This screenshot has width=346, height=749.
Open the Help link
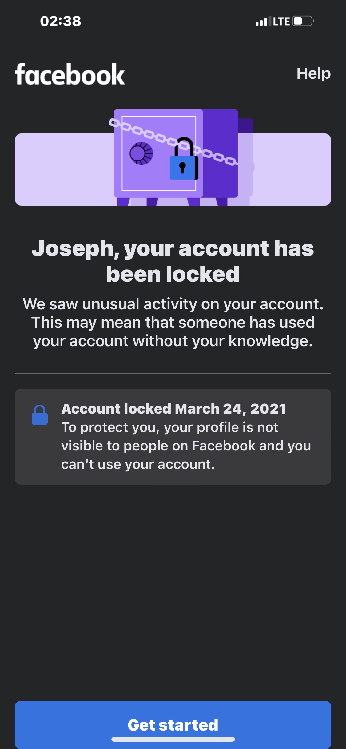point(313,73)
